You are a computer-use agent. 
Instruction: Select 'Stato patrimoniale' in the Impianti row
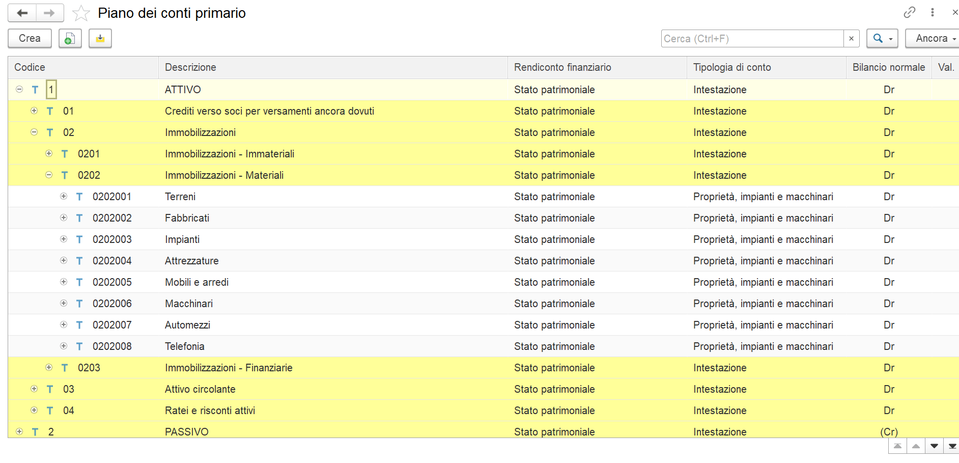coord(554,239)
